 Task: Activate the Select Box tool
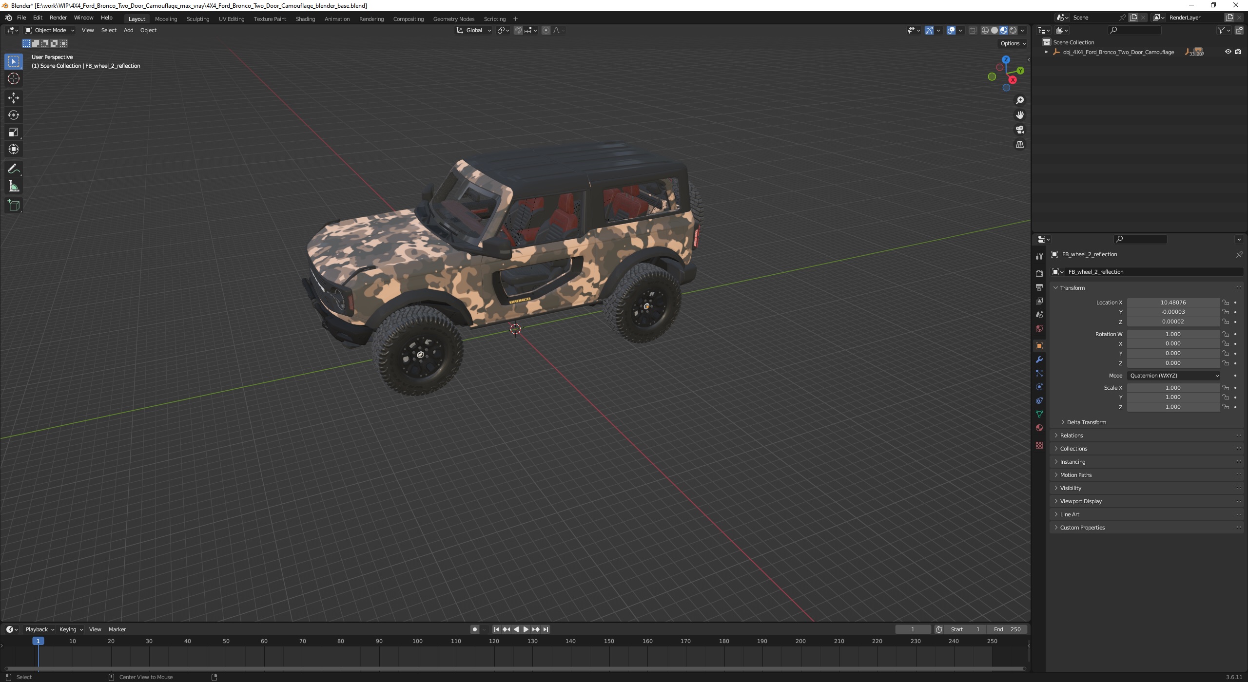click(x=14, y=61)
